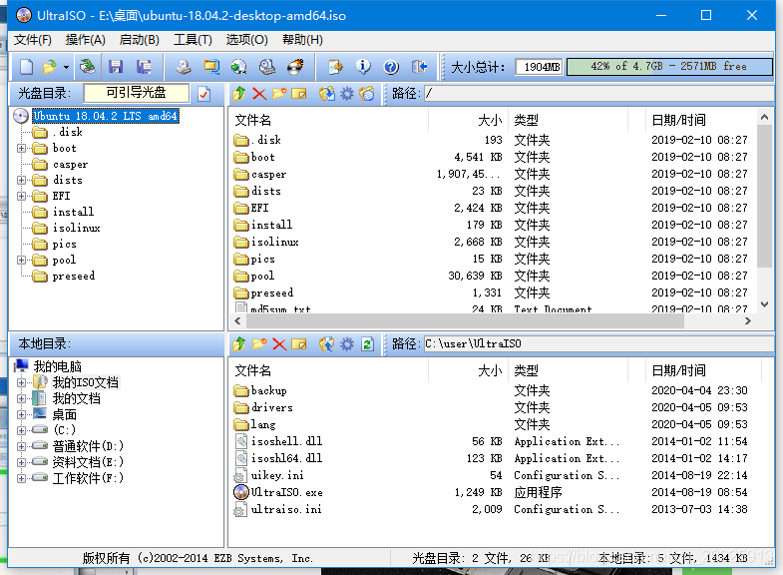Expand the 桌面 node in local tree
Screen dimensions: 783x575
(22, 414)
